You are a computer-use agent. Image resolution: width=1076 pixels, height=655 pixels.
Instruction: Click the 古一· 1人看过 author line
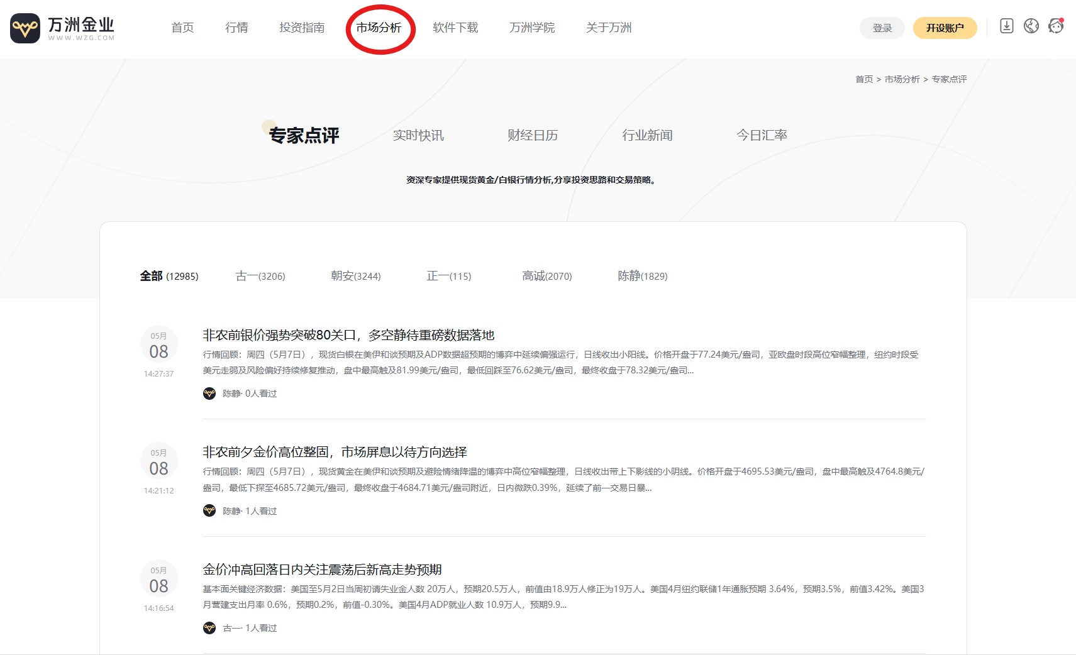[250, 628]
